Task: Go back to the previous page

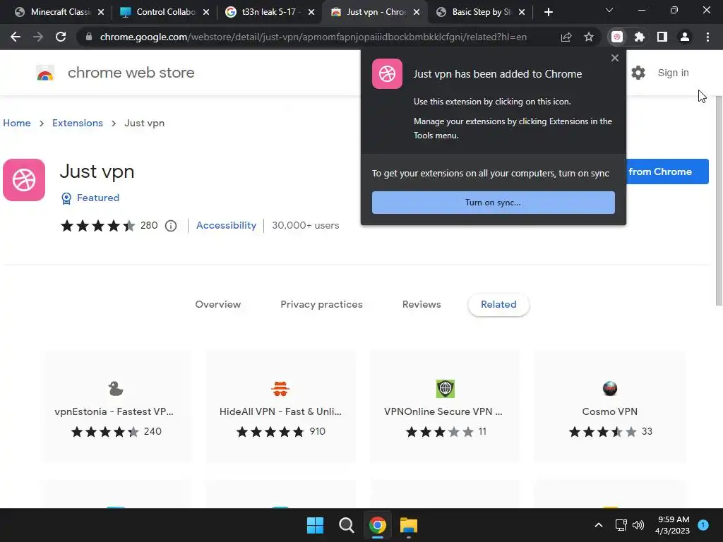Action: pos(16,37)
